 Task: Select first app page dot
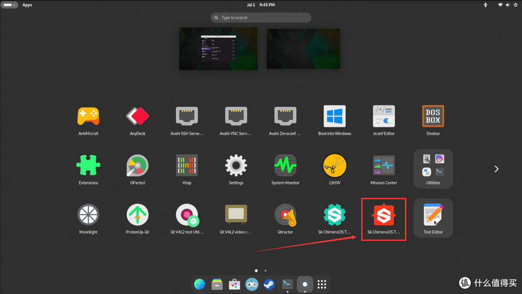click(256, 271)
